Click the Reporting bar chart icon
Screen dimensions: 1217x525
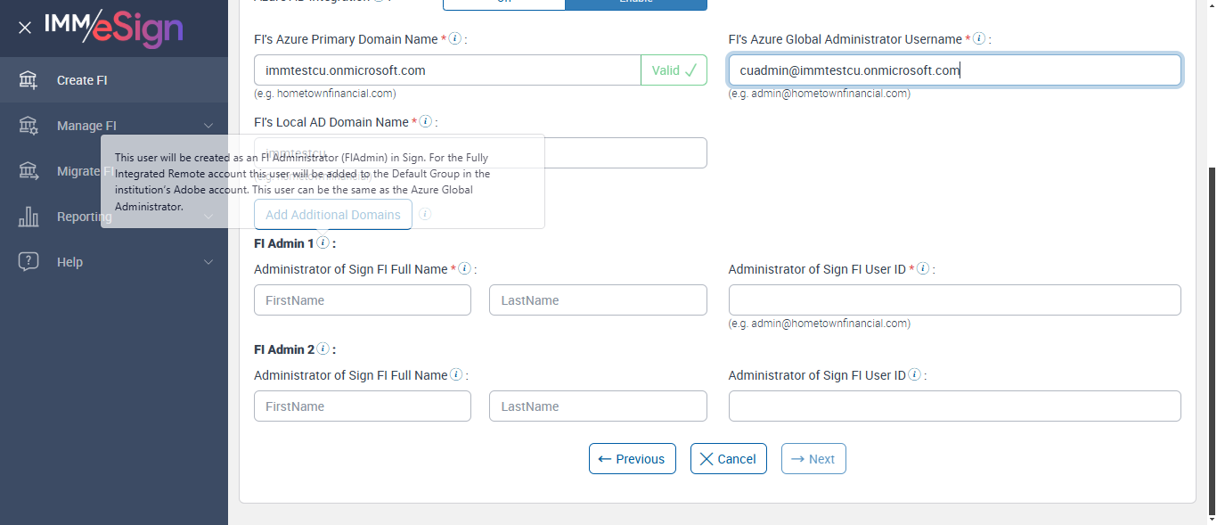pyautogui.click(x=29, y=217)
